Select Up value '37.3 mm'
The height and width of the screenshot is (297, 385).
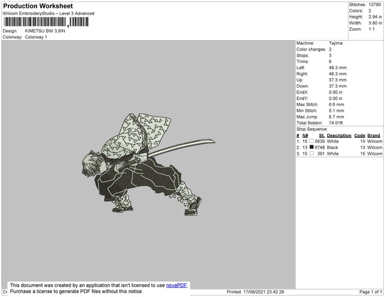click(338, 80)
